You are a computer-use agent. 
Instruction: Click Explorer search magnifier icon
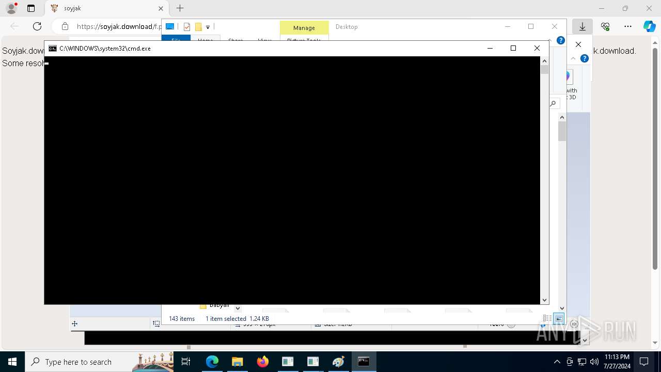coord(553,103)
